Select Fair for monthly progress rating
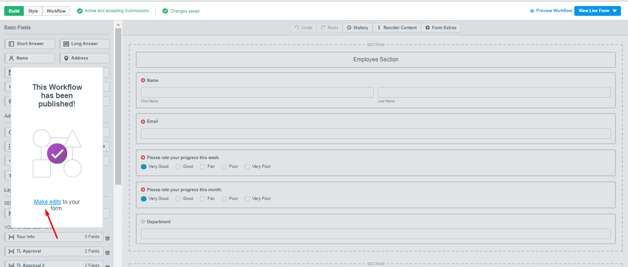Image resolution: width=628 pixels, height=267 pixels. tap(202, 199)
